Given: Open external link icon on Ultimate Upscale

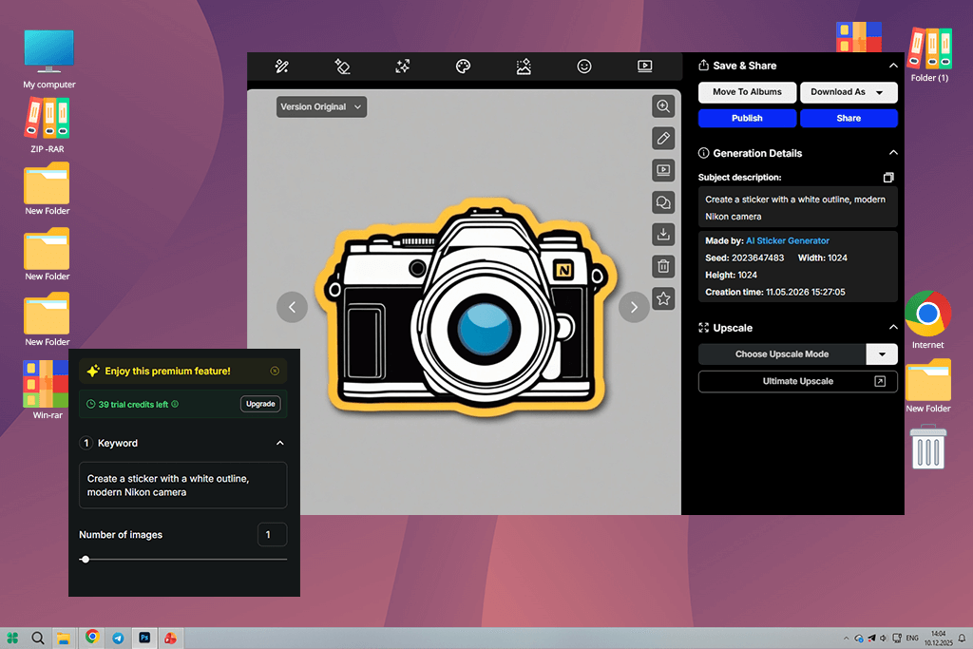Looking at the screenshot, I should [880, 382].
